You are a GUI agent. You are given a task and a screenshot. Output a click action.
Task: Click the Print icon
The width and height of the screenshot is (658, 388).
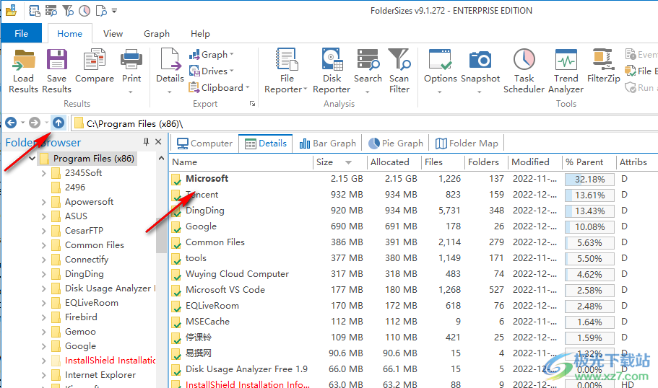click(x=131, y=60)
